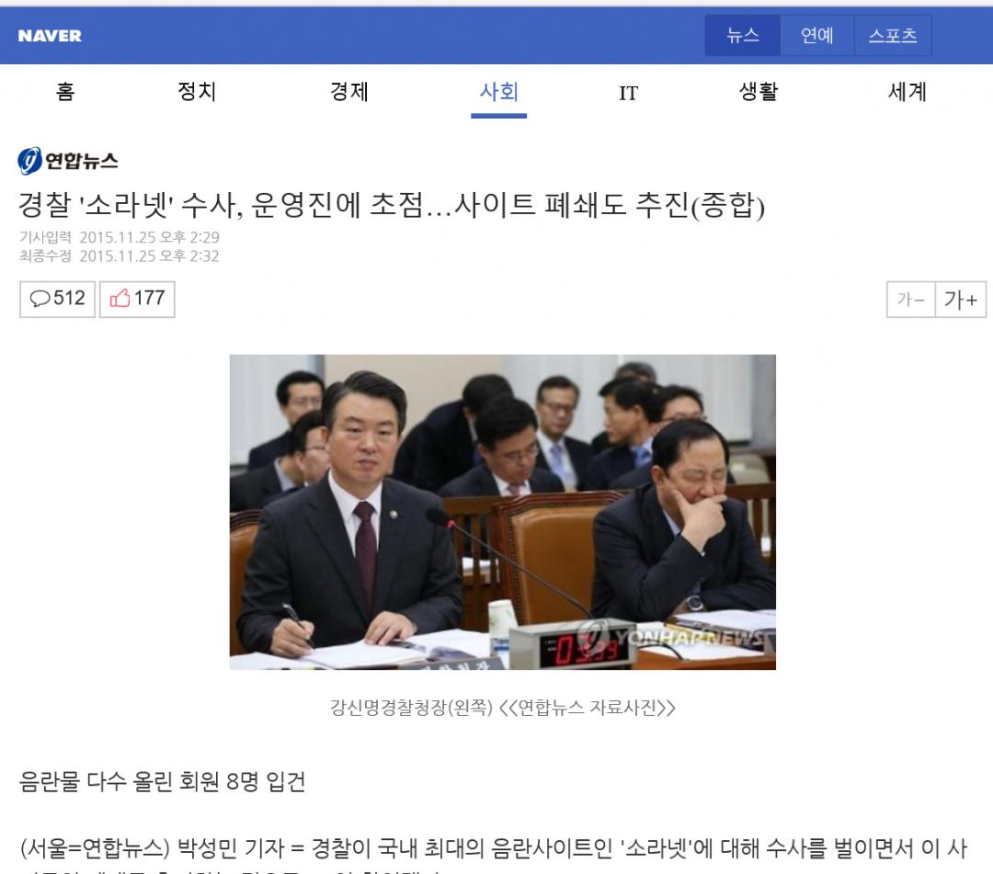
Task: Open the comments with bubble icon 512
Action: tap(57, 299)
